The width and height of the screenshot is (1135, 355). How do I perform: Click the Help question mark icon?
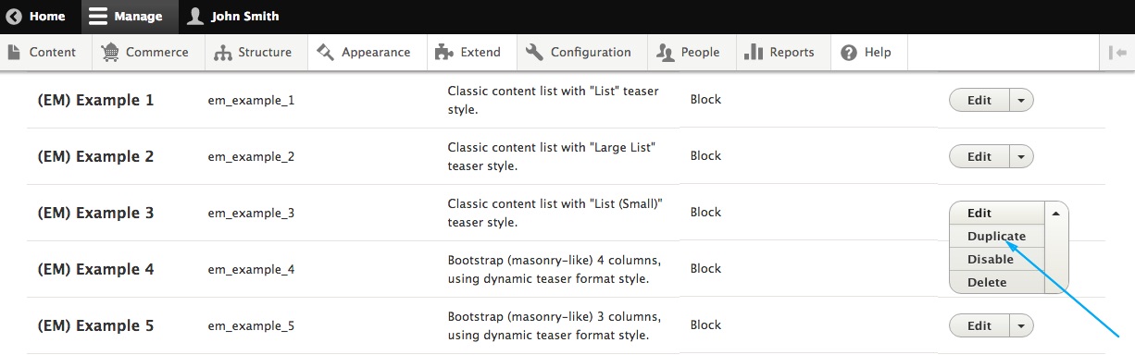(849, 53)
